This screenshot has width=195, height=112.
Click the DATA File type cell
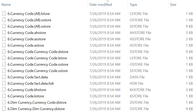137,77
